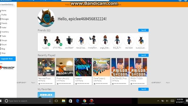Open friend angie_theb's avatar
188x106 pixels.
(x=105, y=41)
